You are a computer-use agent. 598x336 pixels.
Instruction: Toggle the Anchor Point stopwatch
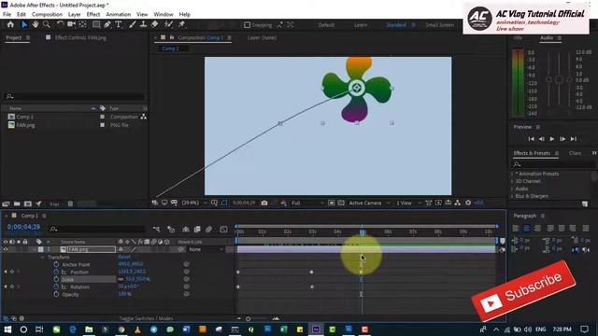tap(56, 264)
